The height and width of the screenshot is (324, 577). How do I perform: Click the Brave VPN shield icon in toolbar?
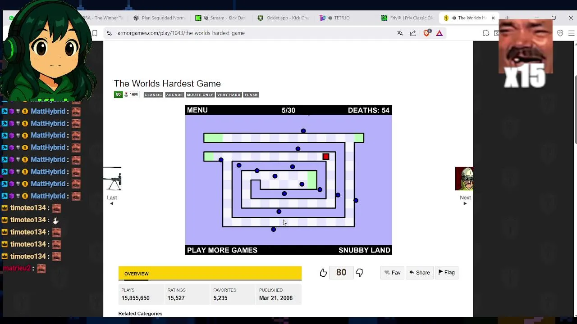(x=560, y=33)
